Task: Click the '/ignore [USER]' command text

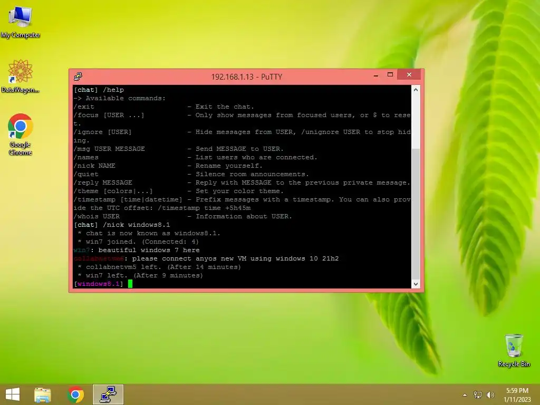Action: 103,132
